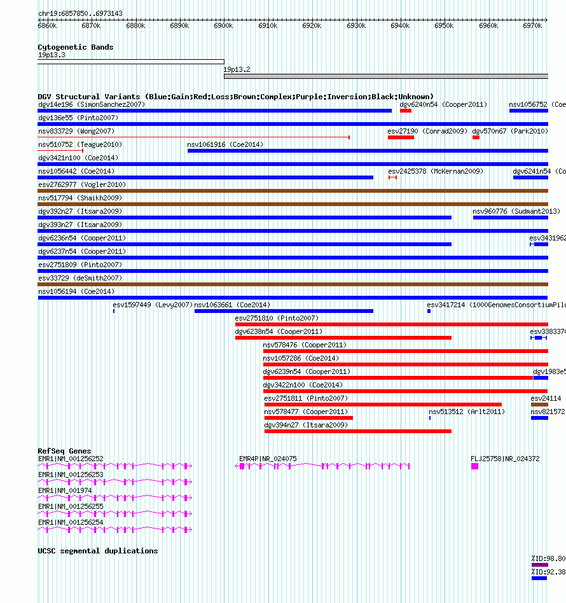Click variant nsv1057286 (Coe2014) label
This screenshot has width=566, height=603.
coord(301,358)
